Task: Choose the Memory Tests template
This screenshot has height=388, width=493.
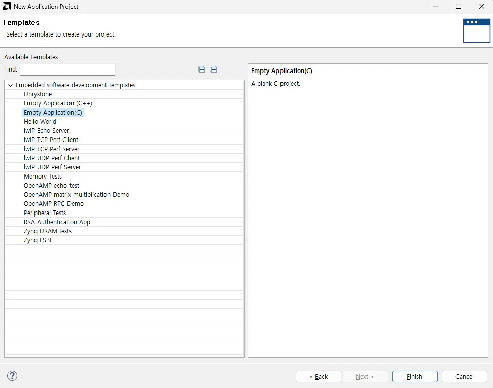Action: pyautogui.click(x=43, y=176)
